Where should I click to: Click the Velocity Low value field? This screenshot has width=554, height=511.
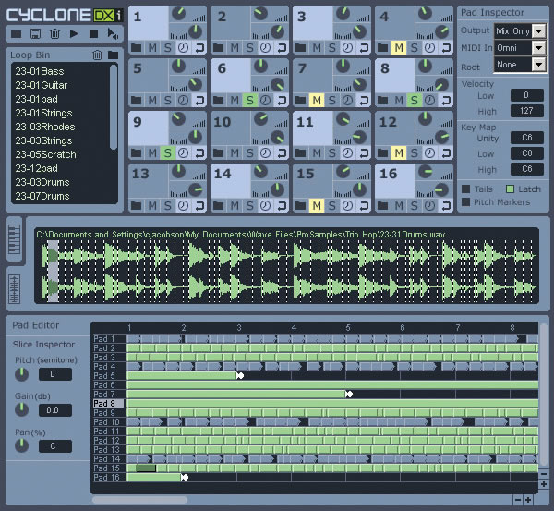click(x=527, y=95)
